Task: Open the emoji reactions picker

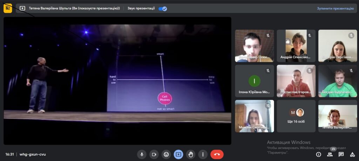Action: [166, 155]
